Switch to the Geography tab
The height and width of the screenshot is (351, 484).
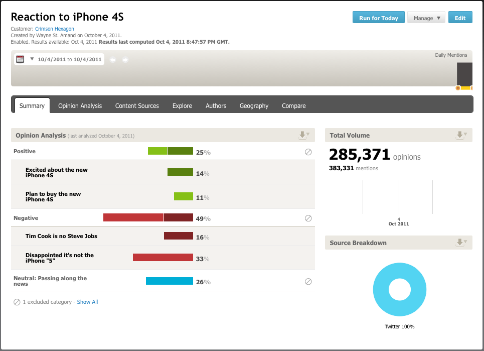pyautogui.click(x=254, y=105)
